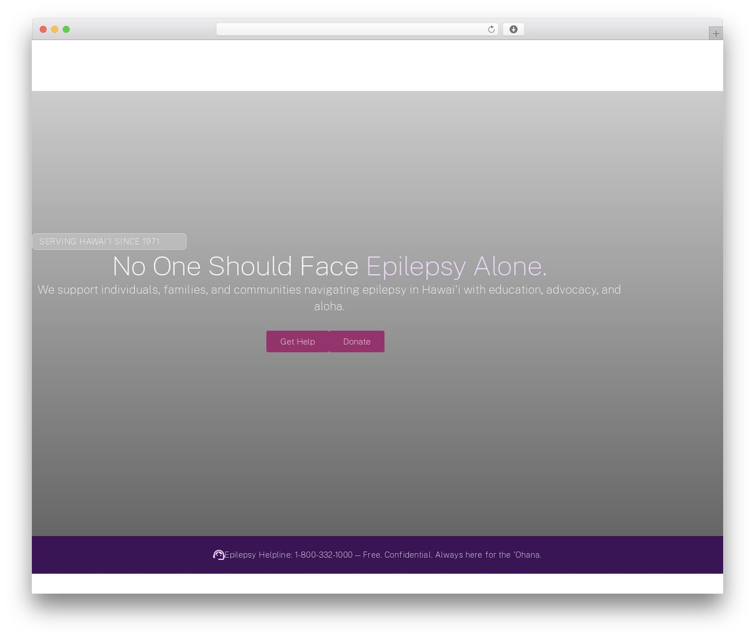The width and height of the screenshot is (755, 639).
Task: Focus the browser address bar
Action: (357, 29)
